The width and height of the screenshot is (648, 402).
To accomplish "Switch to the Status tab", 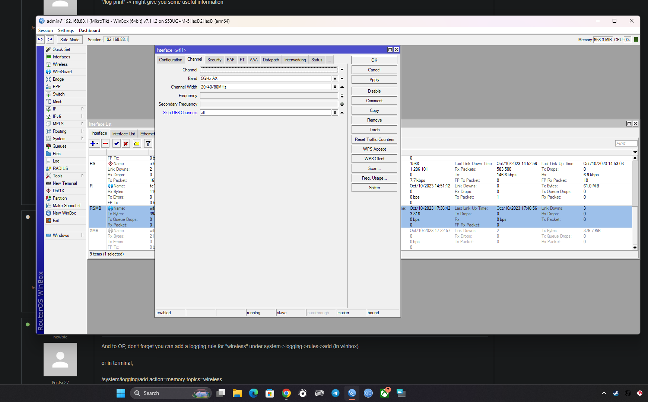I will (x=317, y=60).
